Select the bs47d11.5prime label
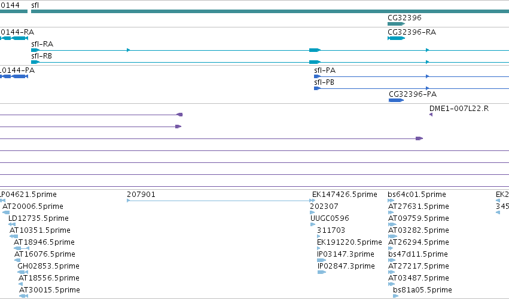 (417, 254)
